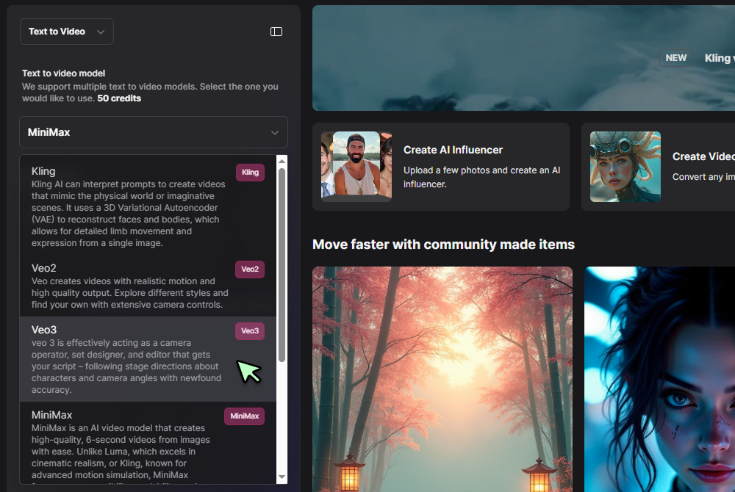735x492 pixels.
Task: Pick the Veo3 model option
Action: tap(148, 359)
